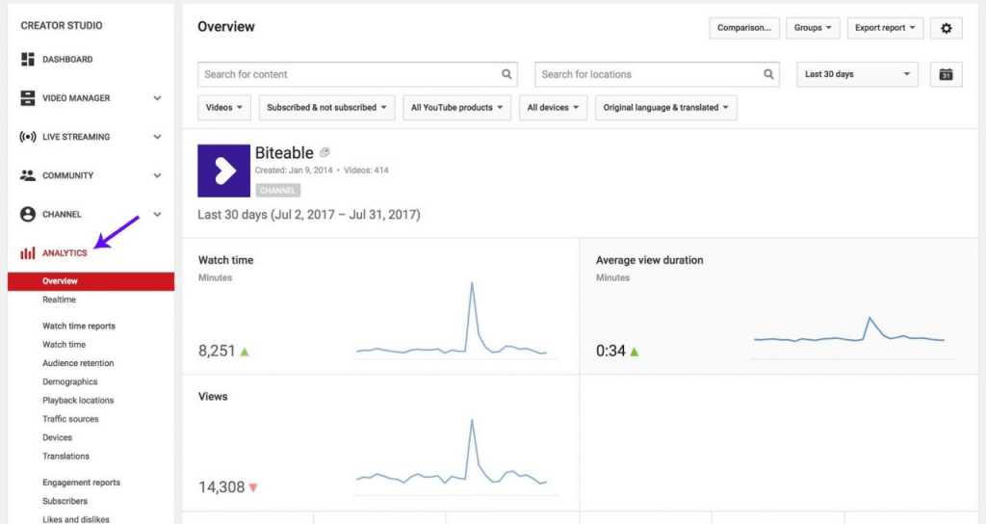The width and height of the screenshot is (986, 524).
Task: Expand the Video Manager section chevron
Action: click(x=158, y=98)
